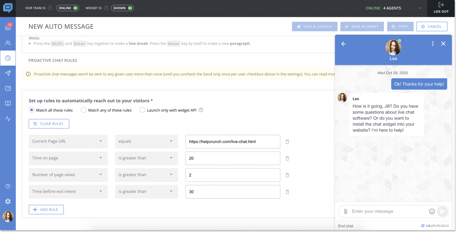Image resolution: width=456 pixels, height=232 pixels.
Task: Click the Save & Launch button
Action: (314, 26)
